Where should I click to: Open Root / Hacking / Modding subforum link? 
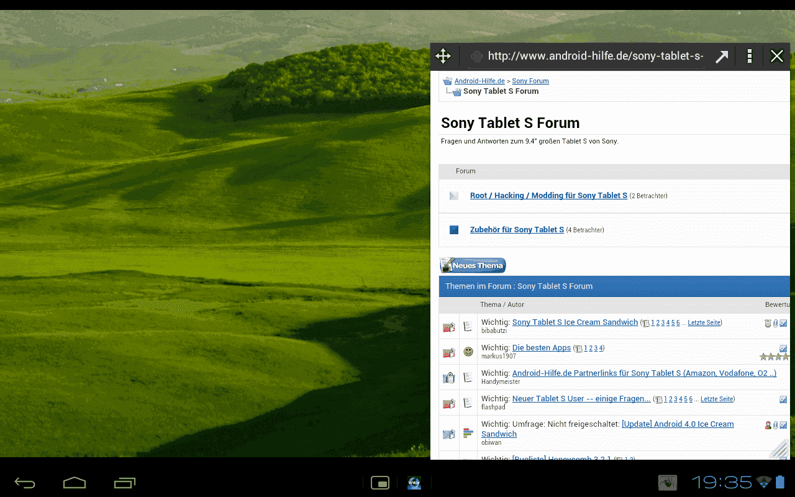pyautogui.click(x=548, y=195)
